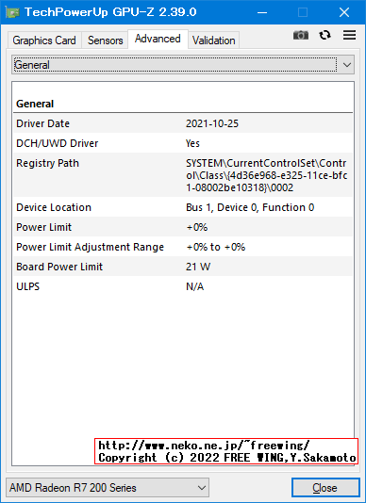
Task: Click the GPU-Z app icon in title bar
Action: click(12, 12)
